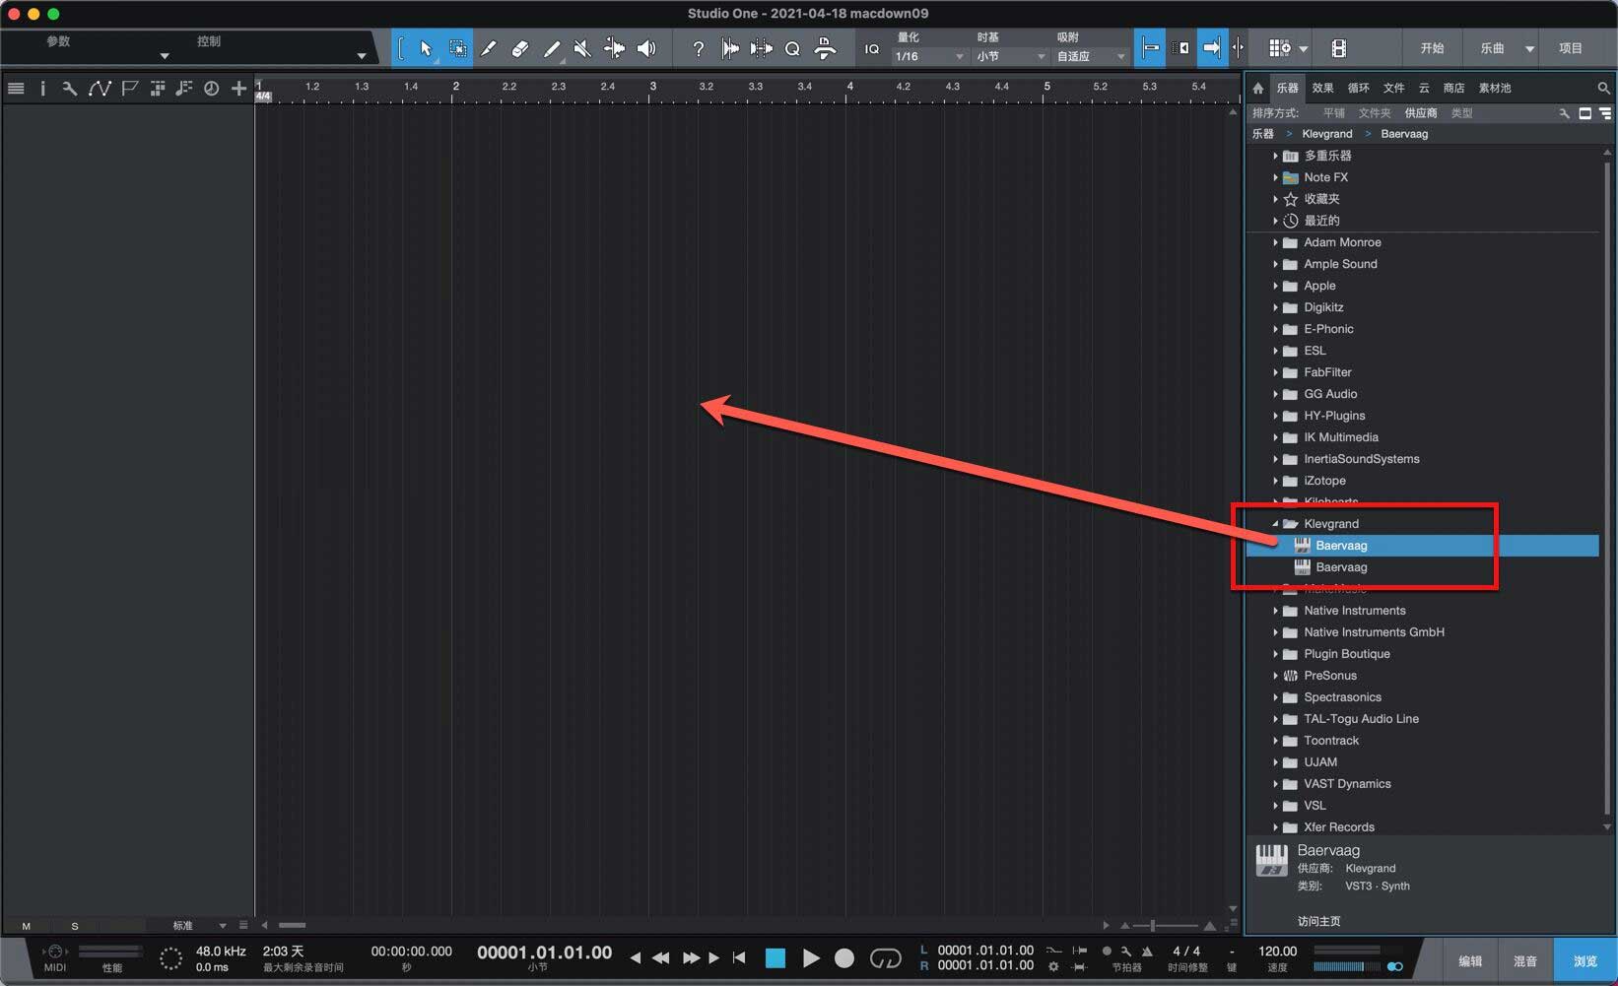Search the browser with magnifier icon
Viewport: 1618px width, 986px height.
click(1603, 88)
